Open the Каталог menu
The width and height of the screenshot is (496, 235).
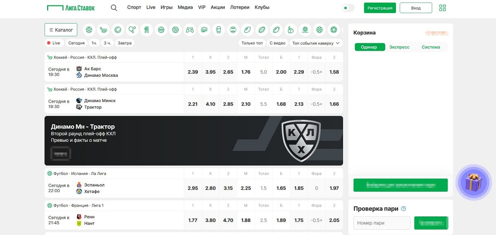click(x=61, y=30)
